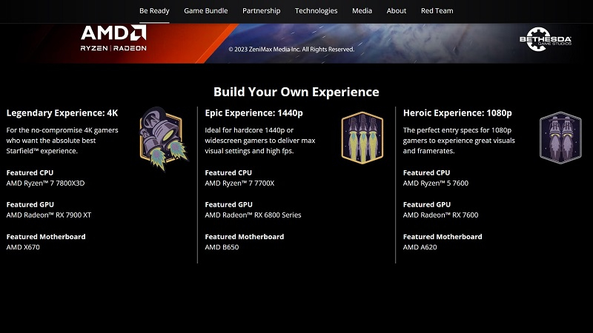This screenshot has width=593, height=333.
Task: Select the AMD Ryzen 5 7600 CPU entry
Action: click(435, 184)
